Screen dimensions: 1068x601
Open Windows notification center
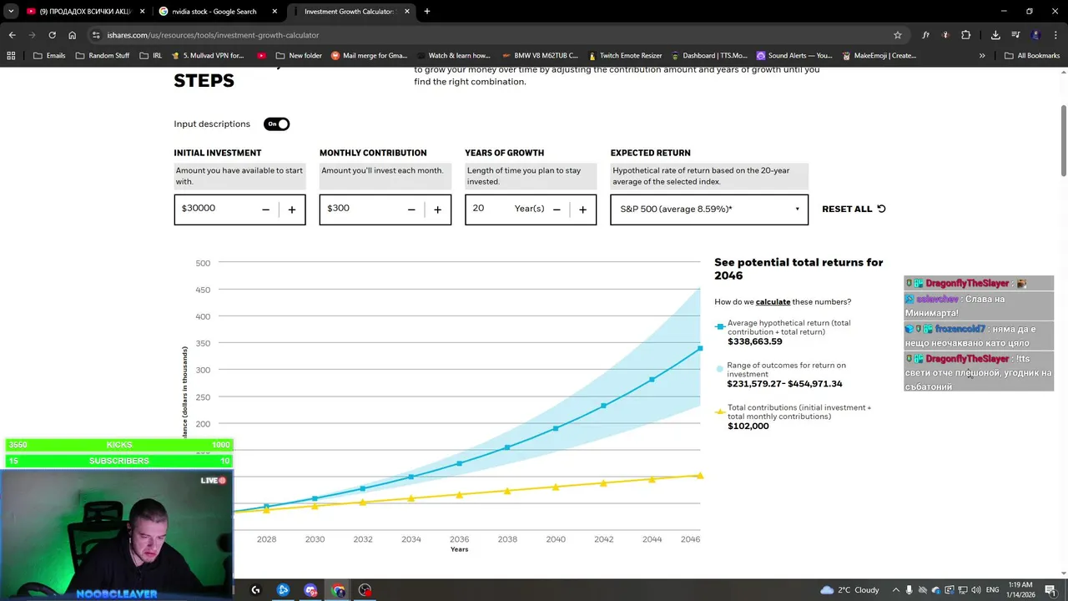point(1051,590)
